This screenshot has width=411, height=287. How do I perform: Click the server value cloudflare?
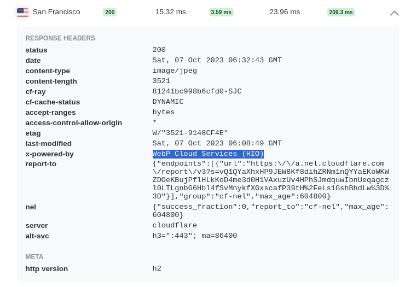click(x=175, y=225)
